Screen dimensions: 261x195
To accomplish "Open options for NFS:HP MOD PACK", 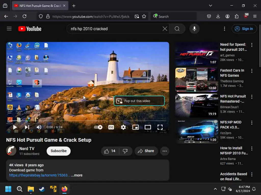I will point(252,123).
